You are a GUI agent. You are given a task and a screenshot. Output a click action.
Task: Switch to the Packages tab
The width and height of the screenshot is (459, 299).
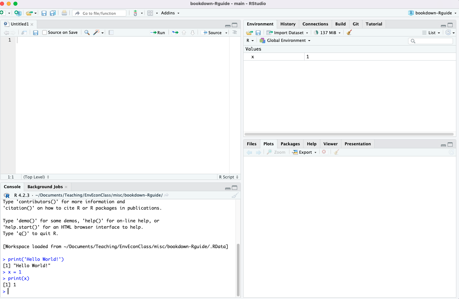(x=290, y=144)
